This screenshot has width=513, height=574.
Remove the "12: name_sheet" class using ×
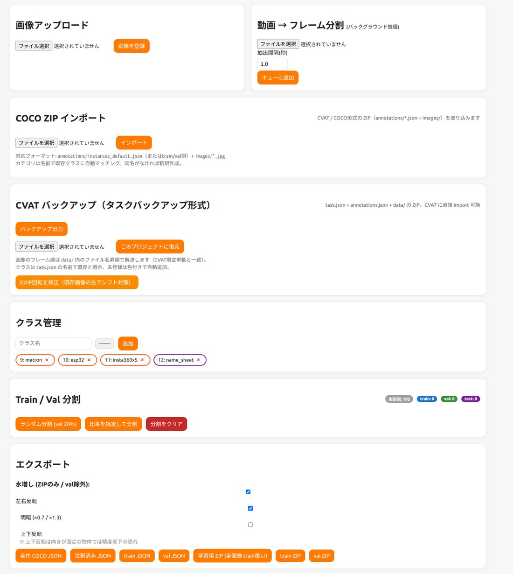tap(198, 360)
